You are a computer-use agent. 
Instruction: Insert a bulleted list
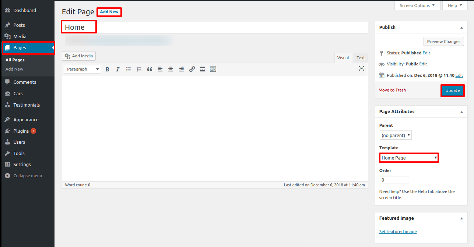coord(129,69)
